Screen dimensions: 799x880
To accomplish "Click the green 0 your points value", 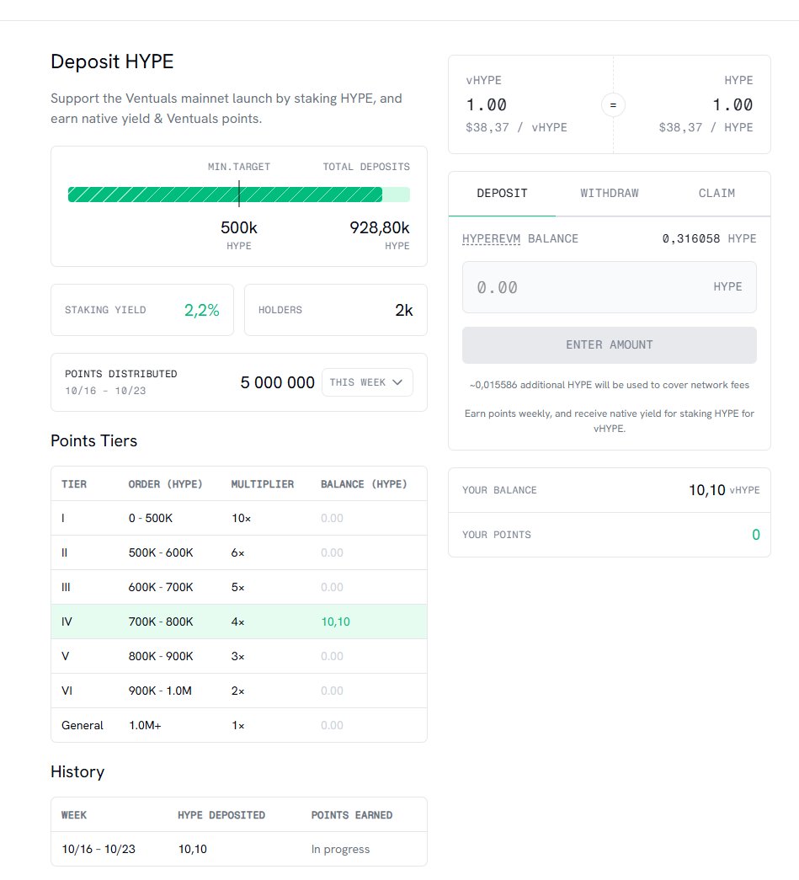I will pyautogui.click(x=756, y=535).
